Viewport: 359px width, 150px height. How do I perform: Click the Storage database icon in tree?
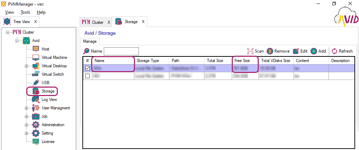pos(36,91)
